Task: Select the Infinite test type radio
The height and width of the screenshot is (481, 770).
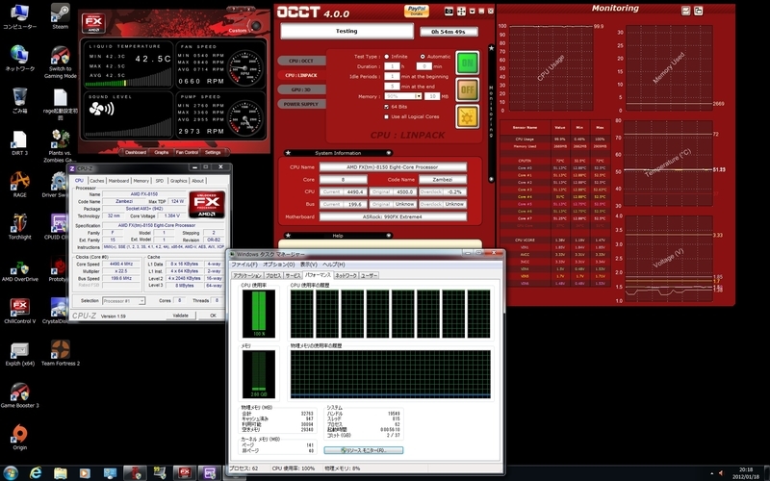Action: pyautogui.click(x=387, y=57)
